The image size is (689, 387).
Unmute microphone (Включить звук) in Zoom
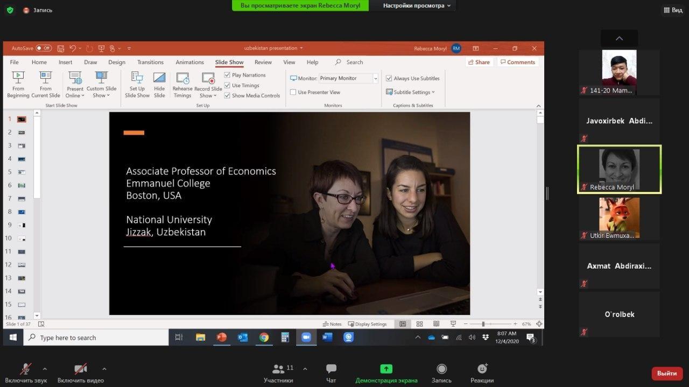click(x=25, y=369)
